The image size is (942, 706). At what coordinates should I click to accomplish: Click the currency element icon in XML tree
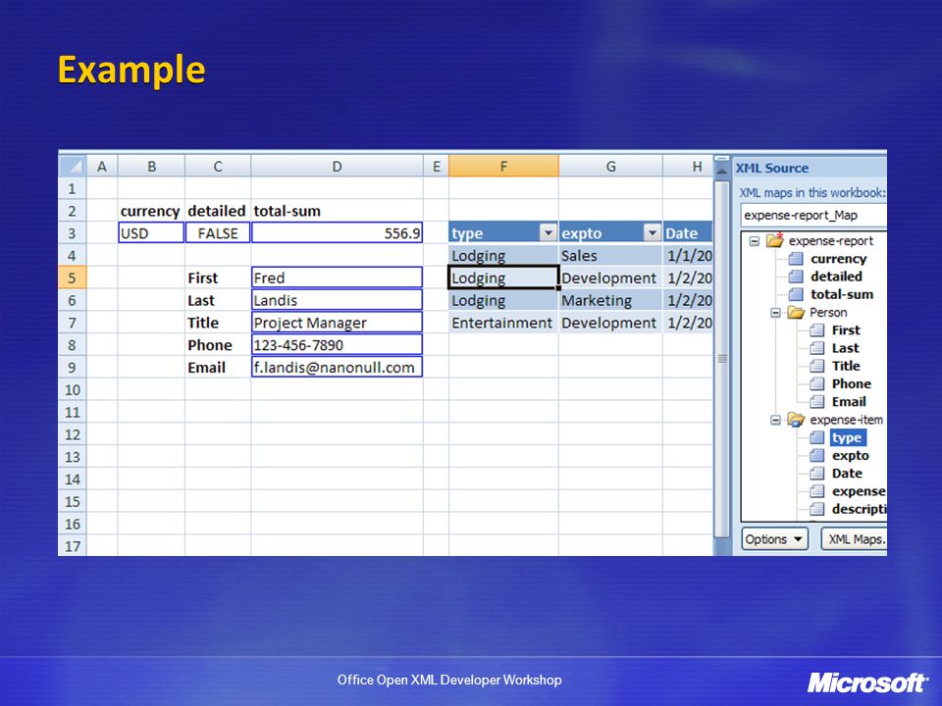click(x=796, y=259)
